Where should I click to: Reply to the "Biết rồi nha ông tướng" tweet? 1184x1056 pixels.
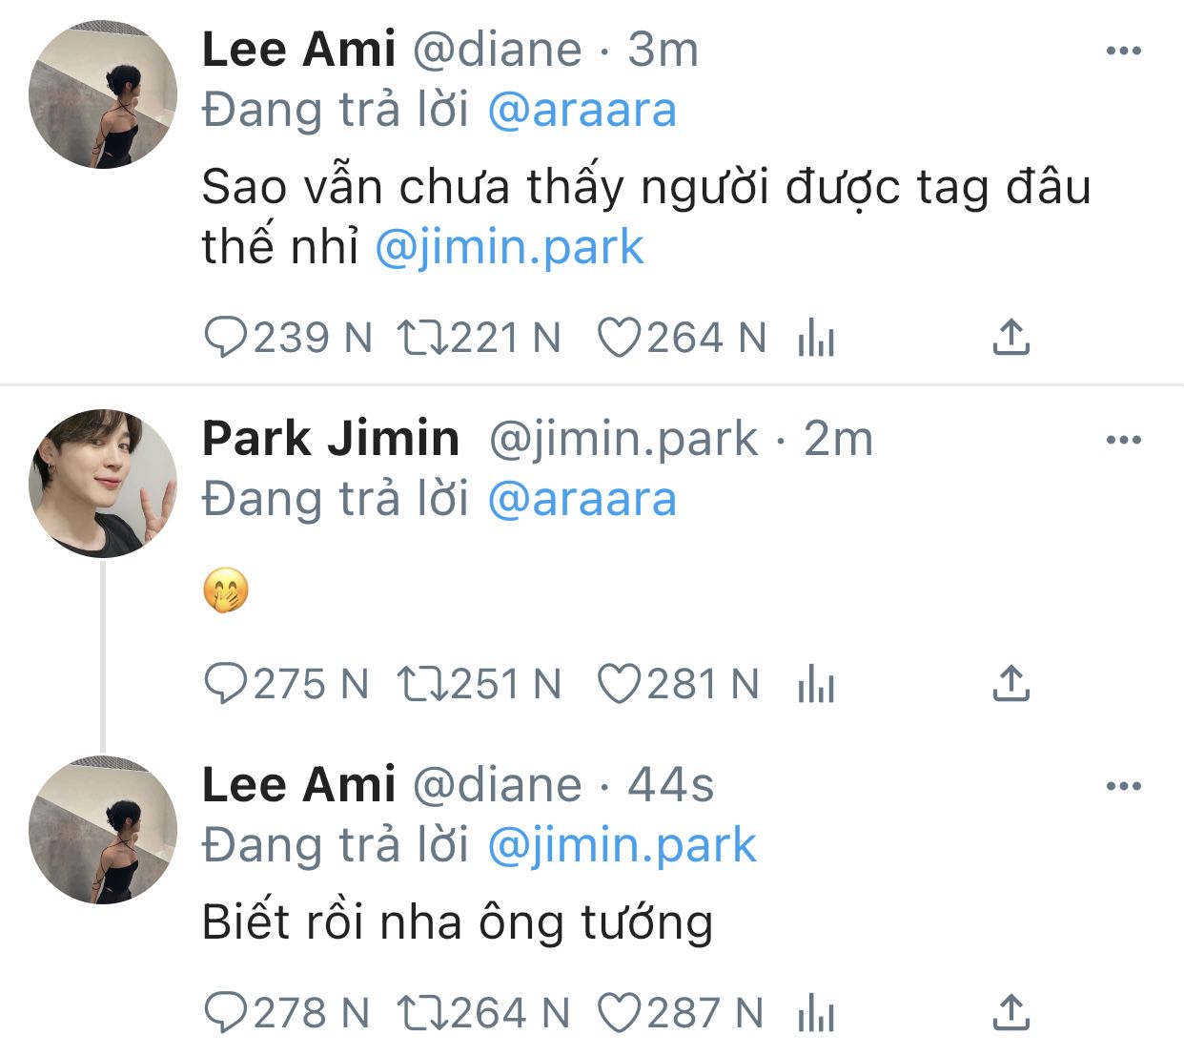[226, 1014]
